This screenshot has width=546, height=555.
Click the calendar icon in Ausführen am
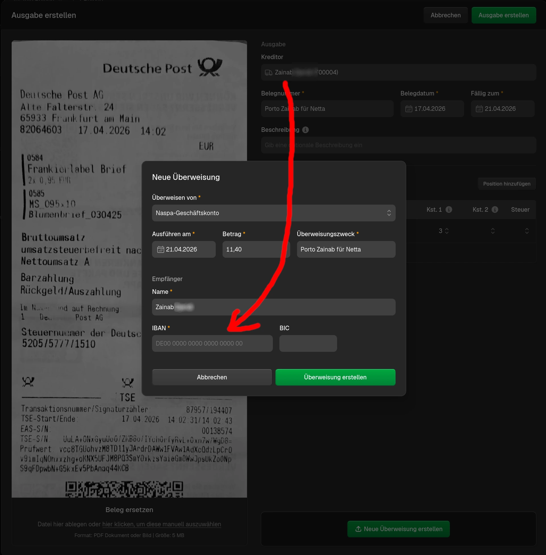[x=161, y=250]
